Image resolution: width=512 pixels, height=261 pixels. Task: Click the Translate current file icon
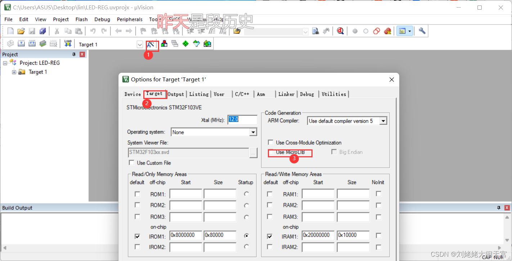tap(10, 44)
